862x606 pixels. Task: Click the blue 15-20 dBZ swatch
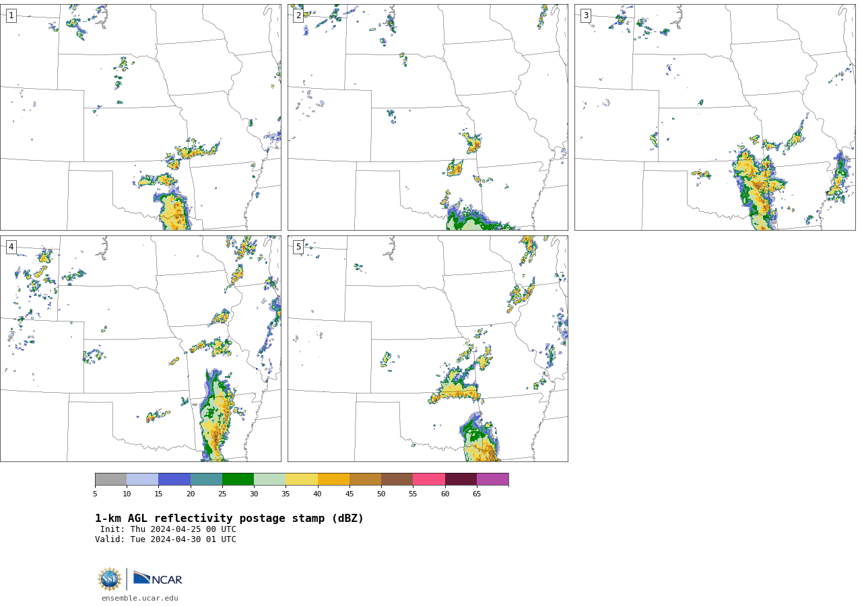pyautogui.click(x=174, y=480)
